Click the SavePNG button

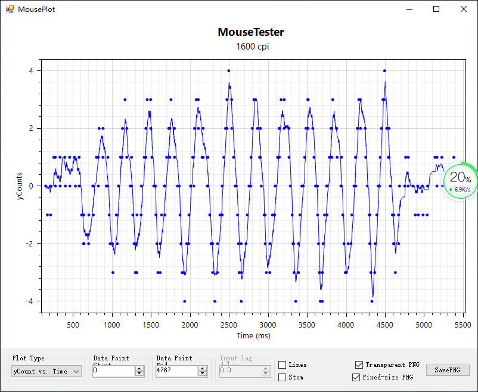click(x=448, y=370)
